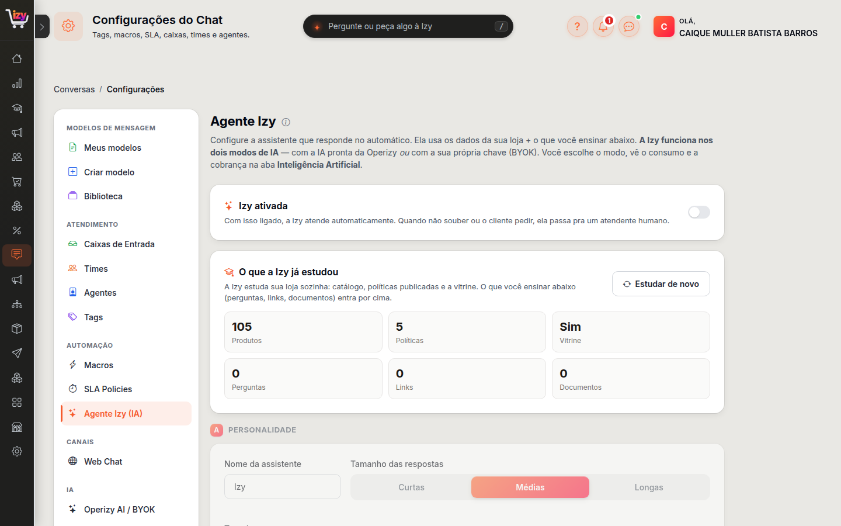Select Curtas response size
This screenshot has width=841, height=526.
point(411,487)
